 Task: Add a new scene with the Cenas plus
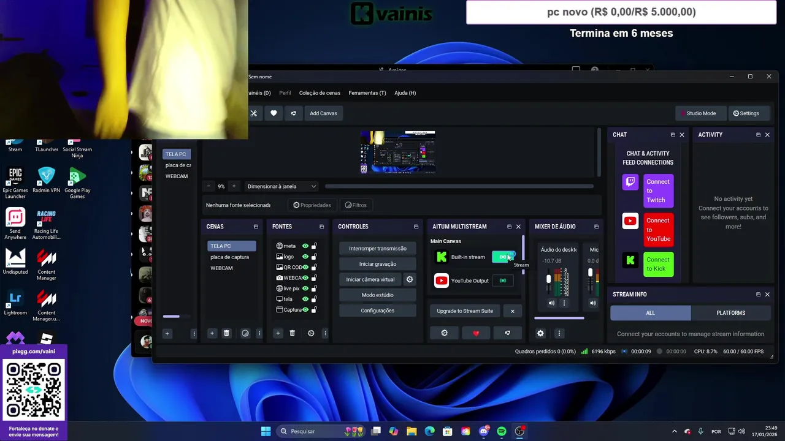coord(212,333)
